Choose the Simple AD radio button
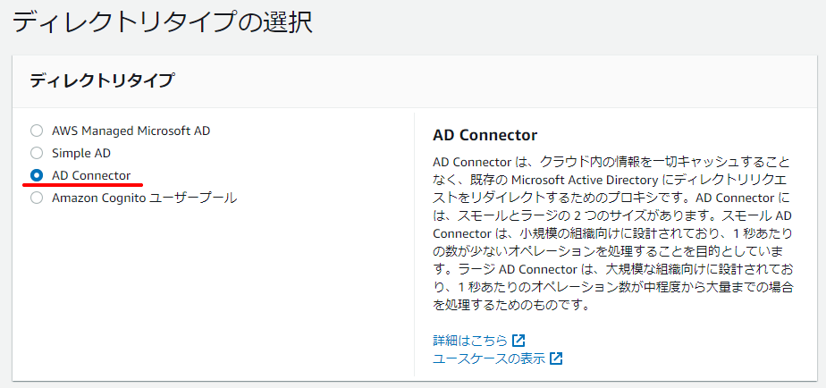 pyautogui.click(x=37, y=154)
